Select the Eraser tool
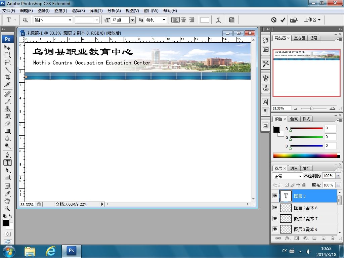This screenshot has height=258, width=344. pyautogui.click(x=7, y=124)
